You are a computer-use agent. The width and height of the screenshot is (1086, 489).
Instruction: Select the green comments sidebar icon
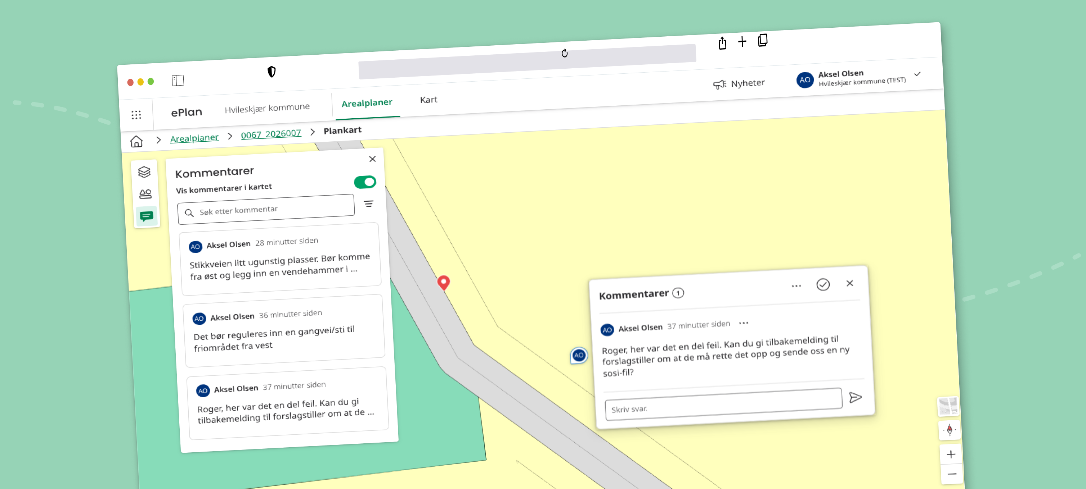[x=146, y=216]
